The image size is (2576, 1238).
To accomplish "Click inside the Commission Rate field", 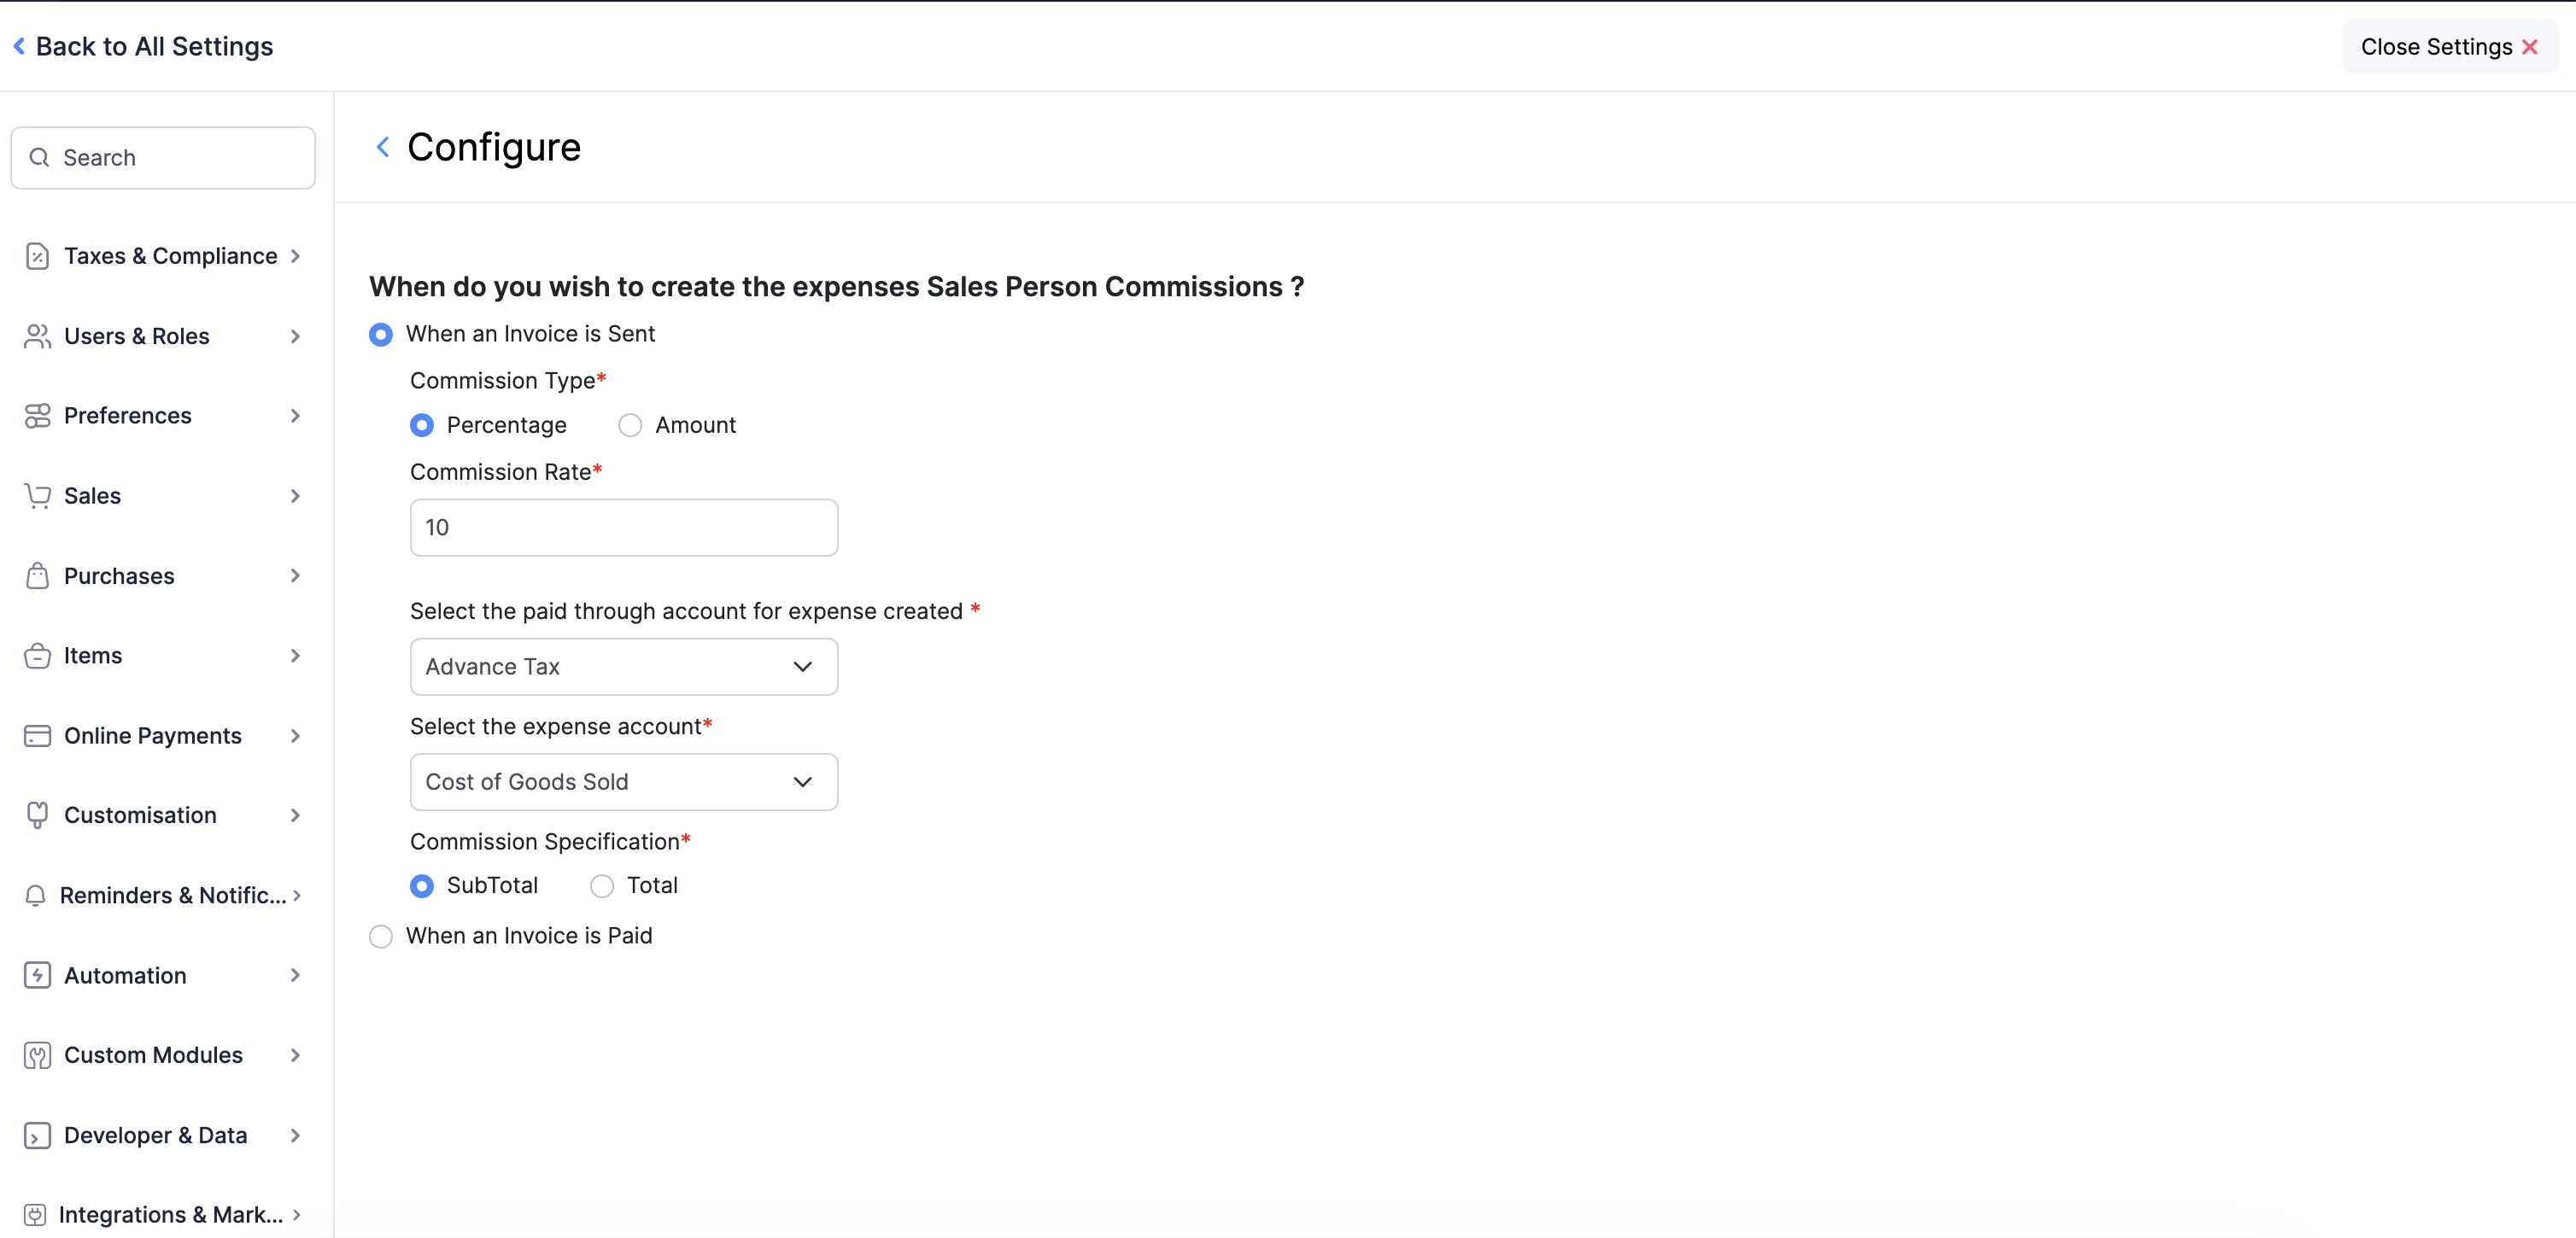I will (623, 527).
